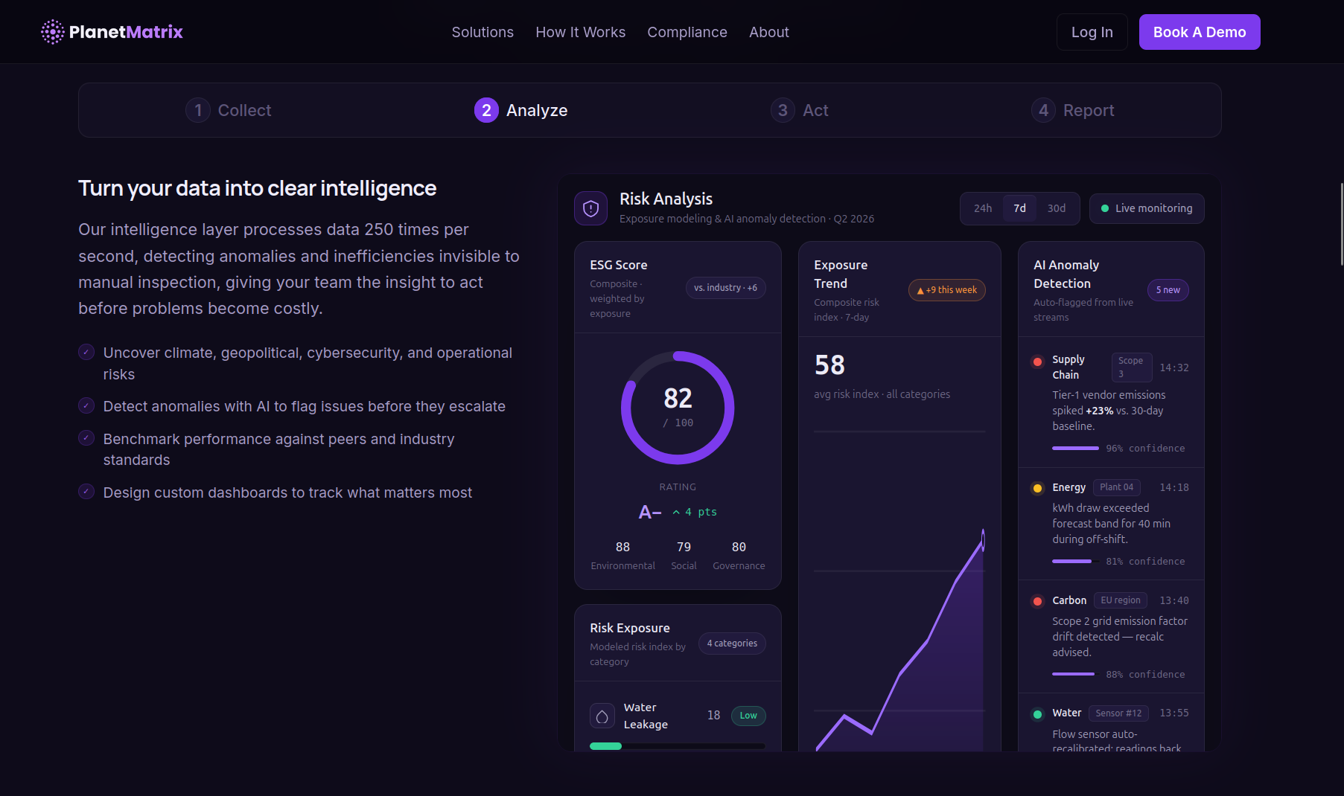Click the 'A−' rating value

coord(650,512)
